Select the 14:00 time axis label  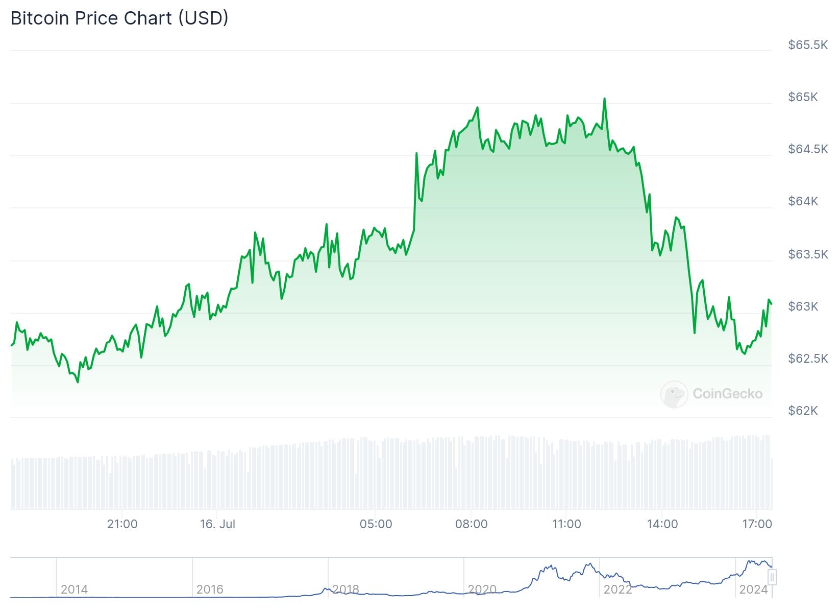(x=662, y=524)
